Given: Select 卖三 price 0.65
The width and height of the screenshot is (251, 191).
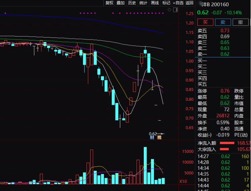Looking at the screenshot, I should pyautogui.click(x=225, y=42).
